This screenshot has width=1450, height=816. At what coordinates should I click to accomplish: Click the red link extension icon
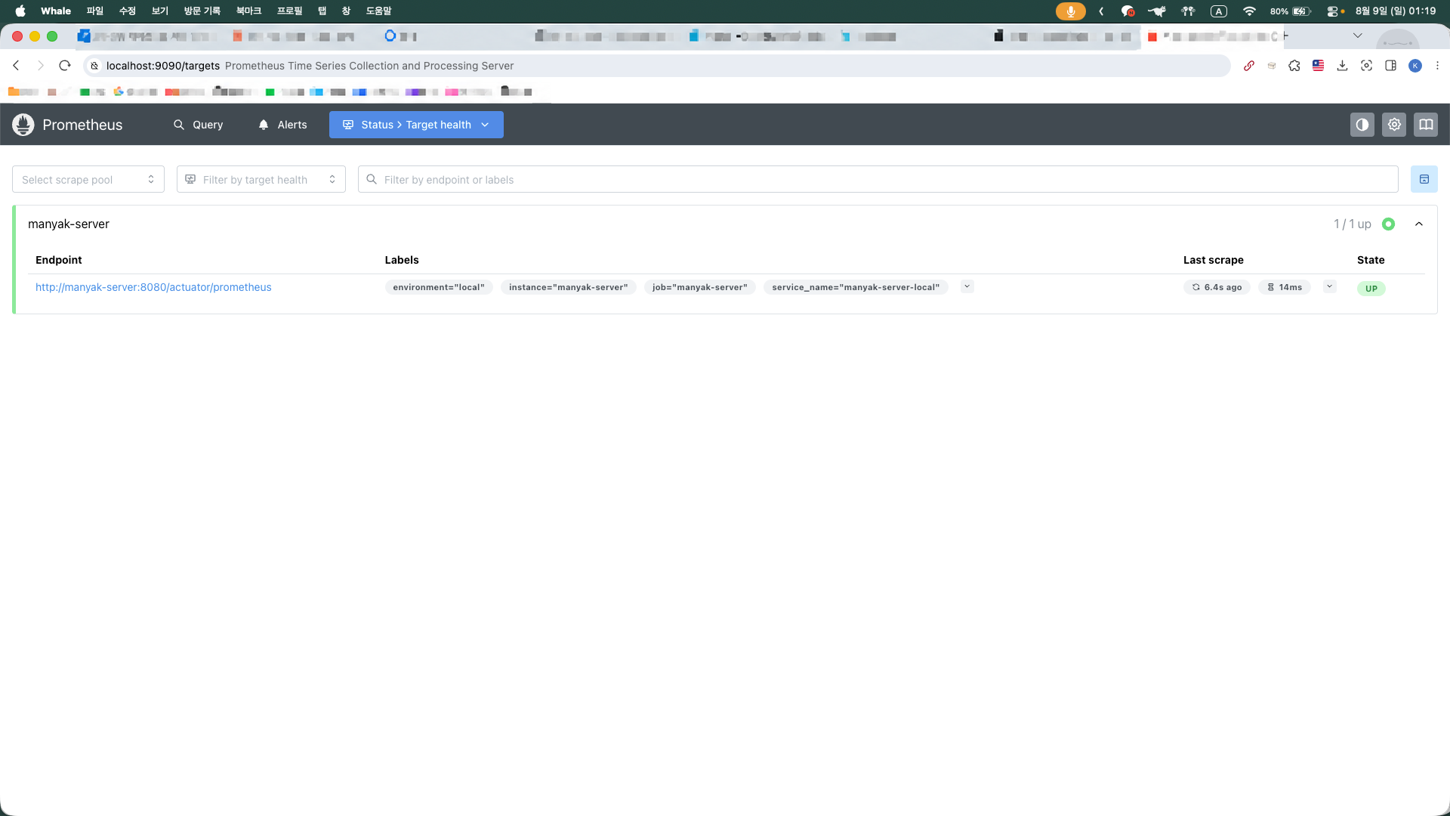click(1249, 66)
